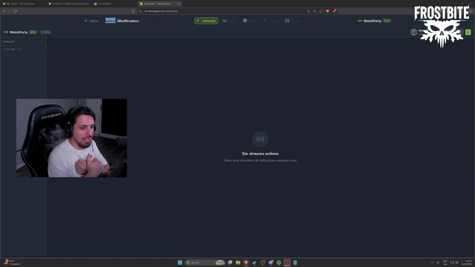
Task: Open the volume control in tray
Action: click(456, 263)
